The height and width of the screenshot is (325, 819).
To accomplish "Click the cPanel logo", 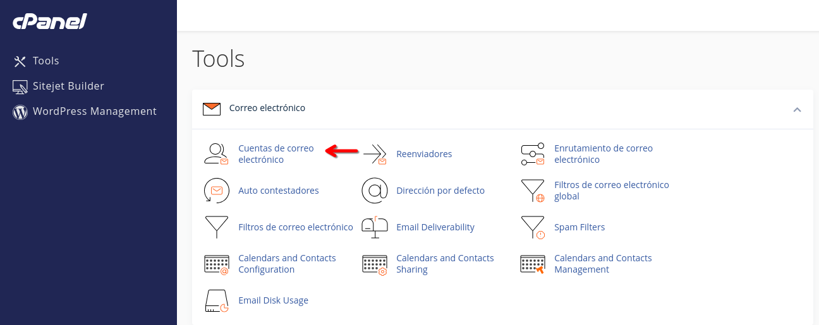I will 50,22.
